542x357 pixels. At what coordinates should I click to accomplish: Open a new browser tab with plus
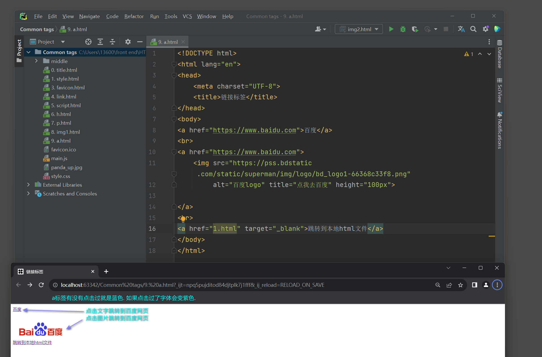(x=106, y=272)
